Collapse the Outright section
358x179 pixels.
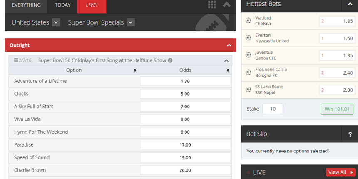pos(229,45)
